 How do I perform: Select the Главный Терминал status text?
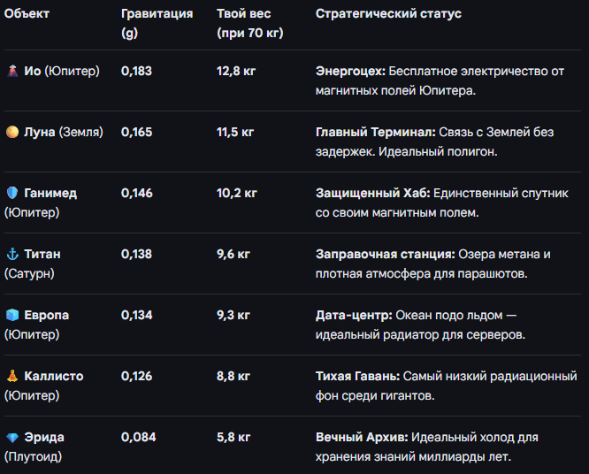click(375, 132)
